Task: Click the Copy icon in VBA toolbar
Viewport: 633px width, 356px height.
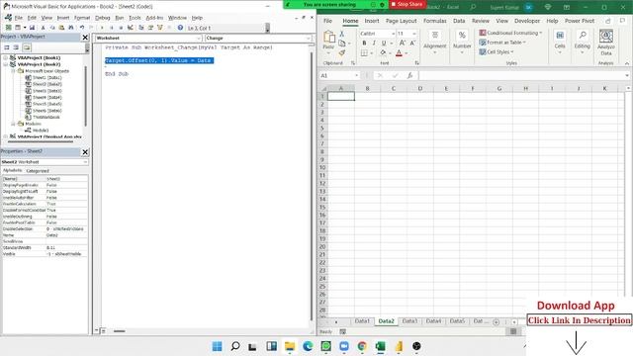Action: [x=52, y=28]
